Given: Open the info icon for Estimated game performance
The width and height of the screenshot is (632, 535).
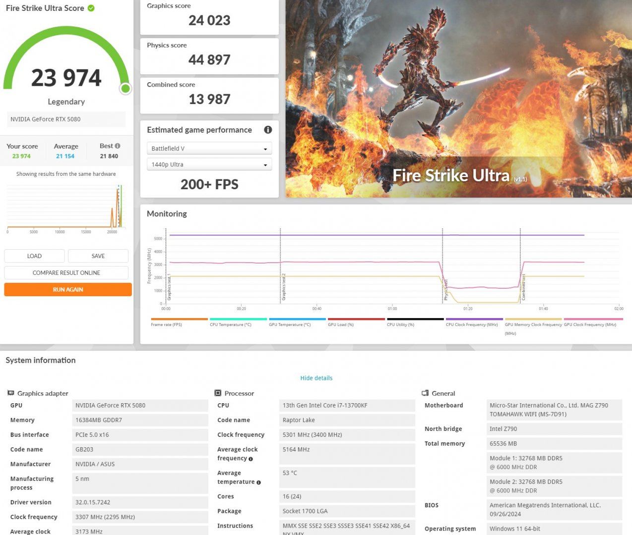Looking at the screenshot, I should [268, 130].
